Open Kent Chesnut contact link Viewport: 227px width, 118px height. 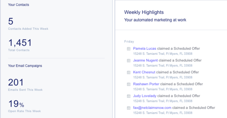pos(144,72)
